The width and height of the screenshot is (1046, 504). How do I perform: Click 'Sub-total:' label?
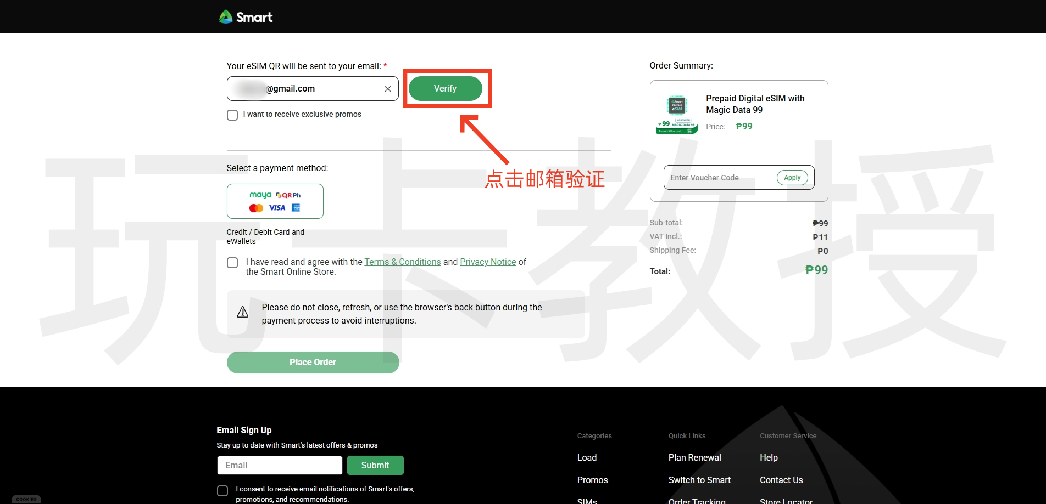666,223
